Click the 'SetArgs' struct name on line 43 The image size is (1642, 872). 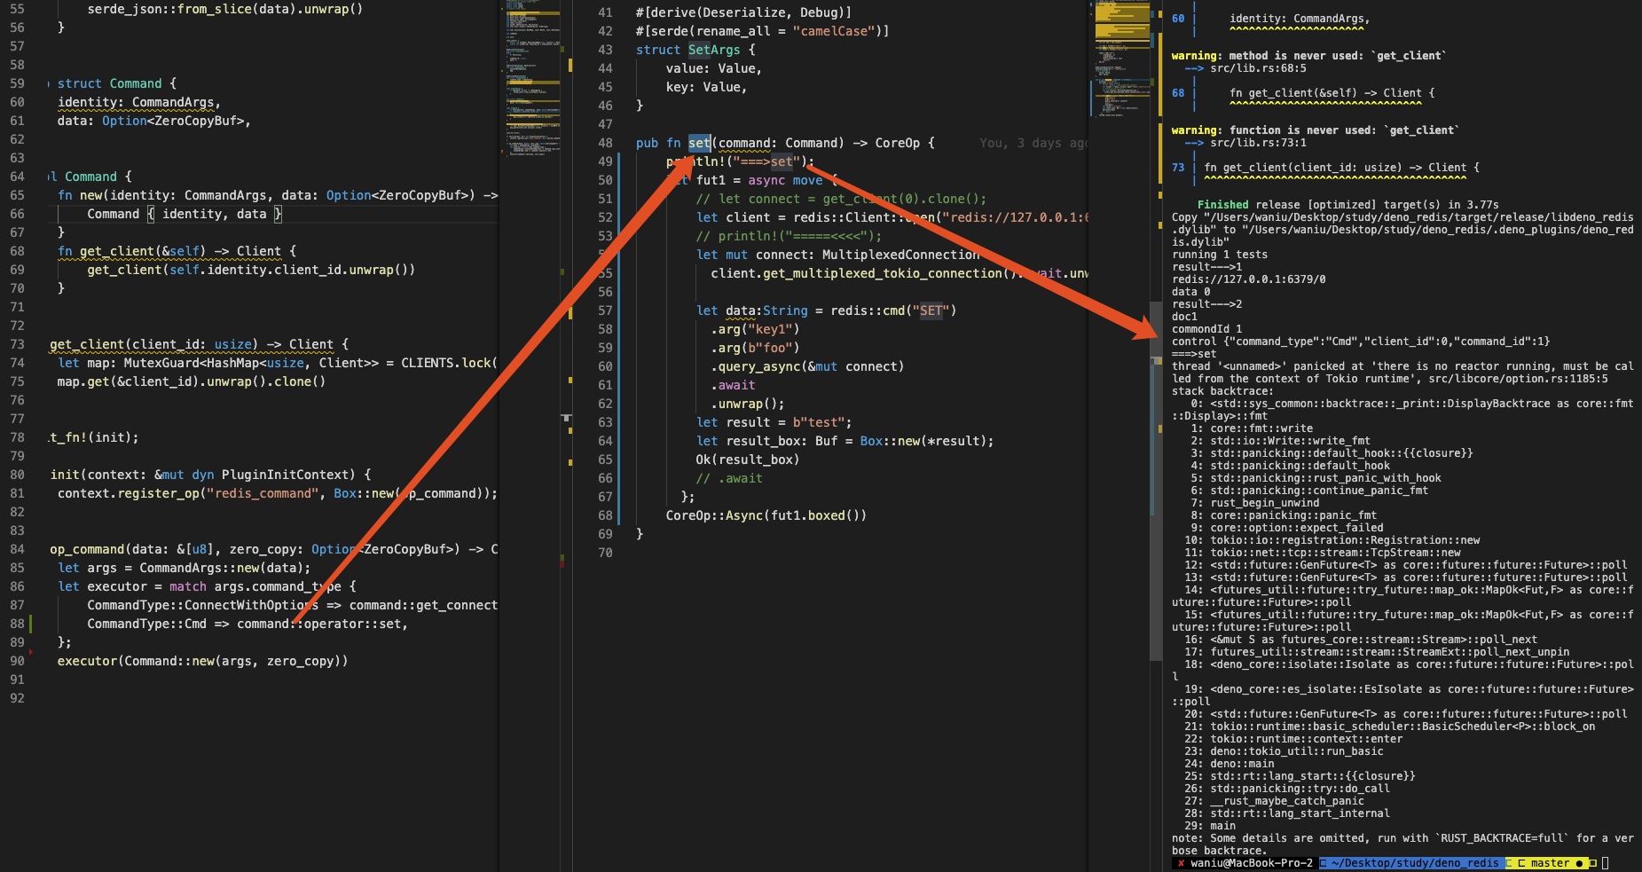[x=714, y=50]
